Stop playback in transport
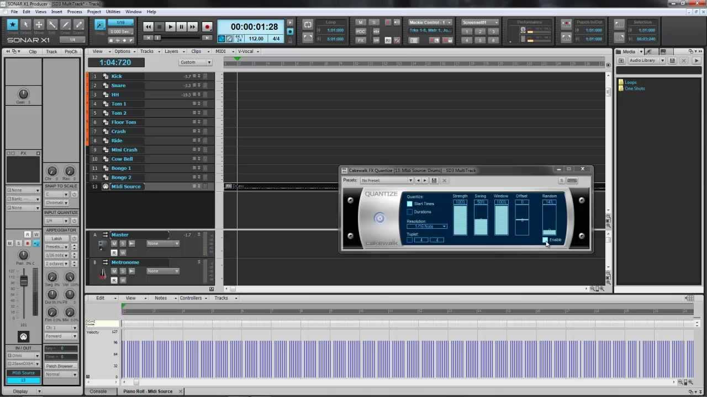 point(159,26)
